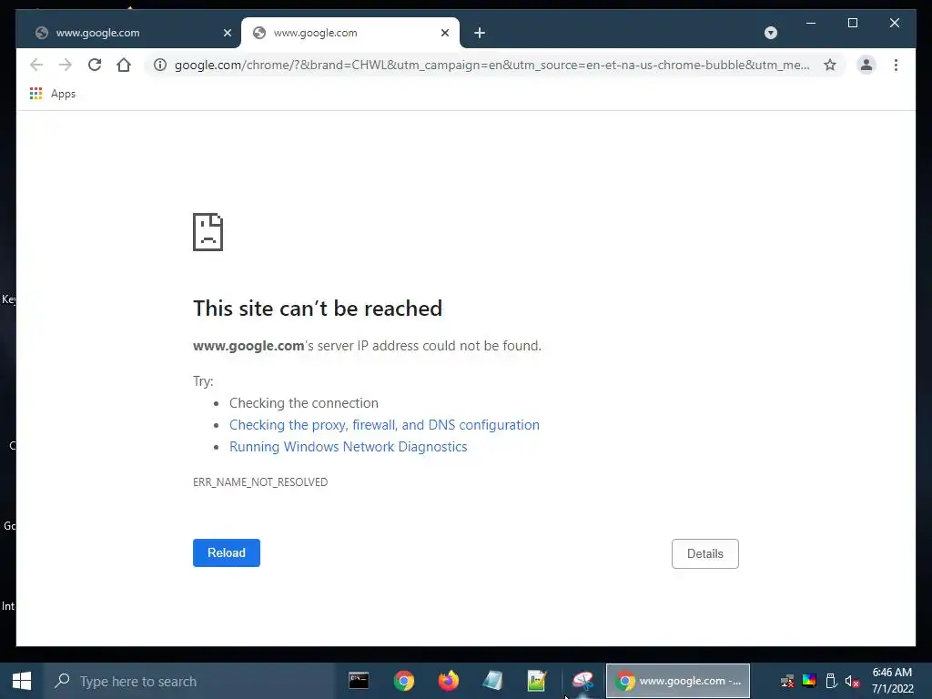Show error Details button
The height and width of the screenshot is (699, 932).
[705, 553]
